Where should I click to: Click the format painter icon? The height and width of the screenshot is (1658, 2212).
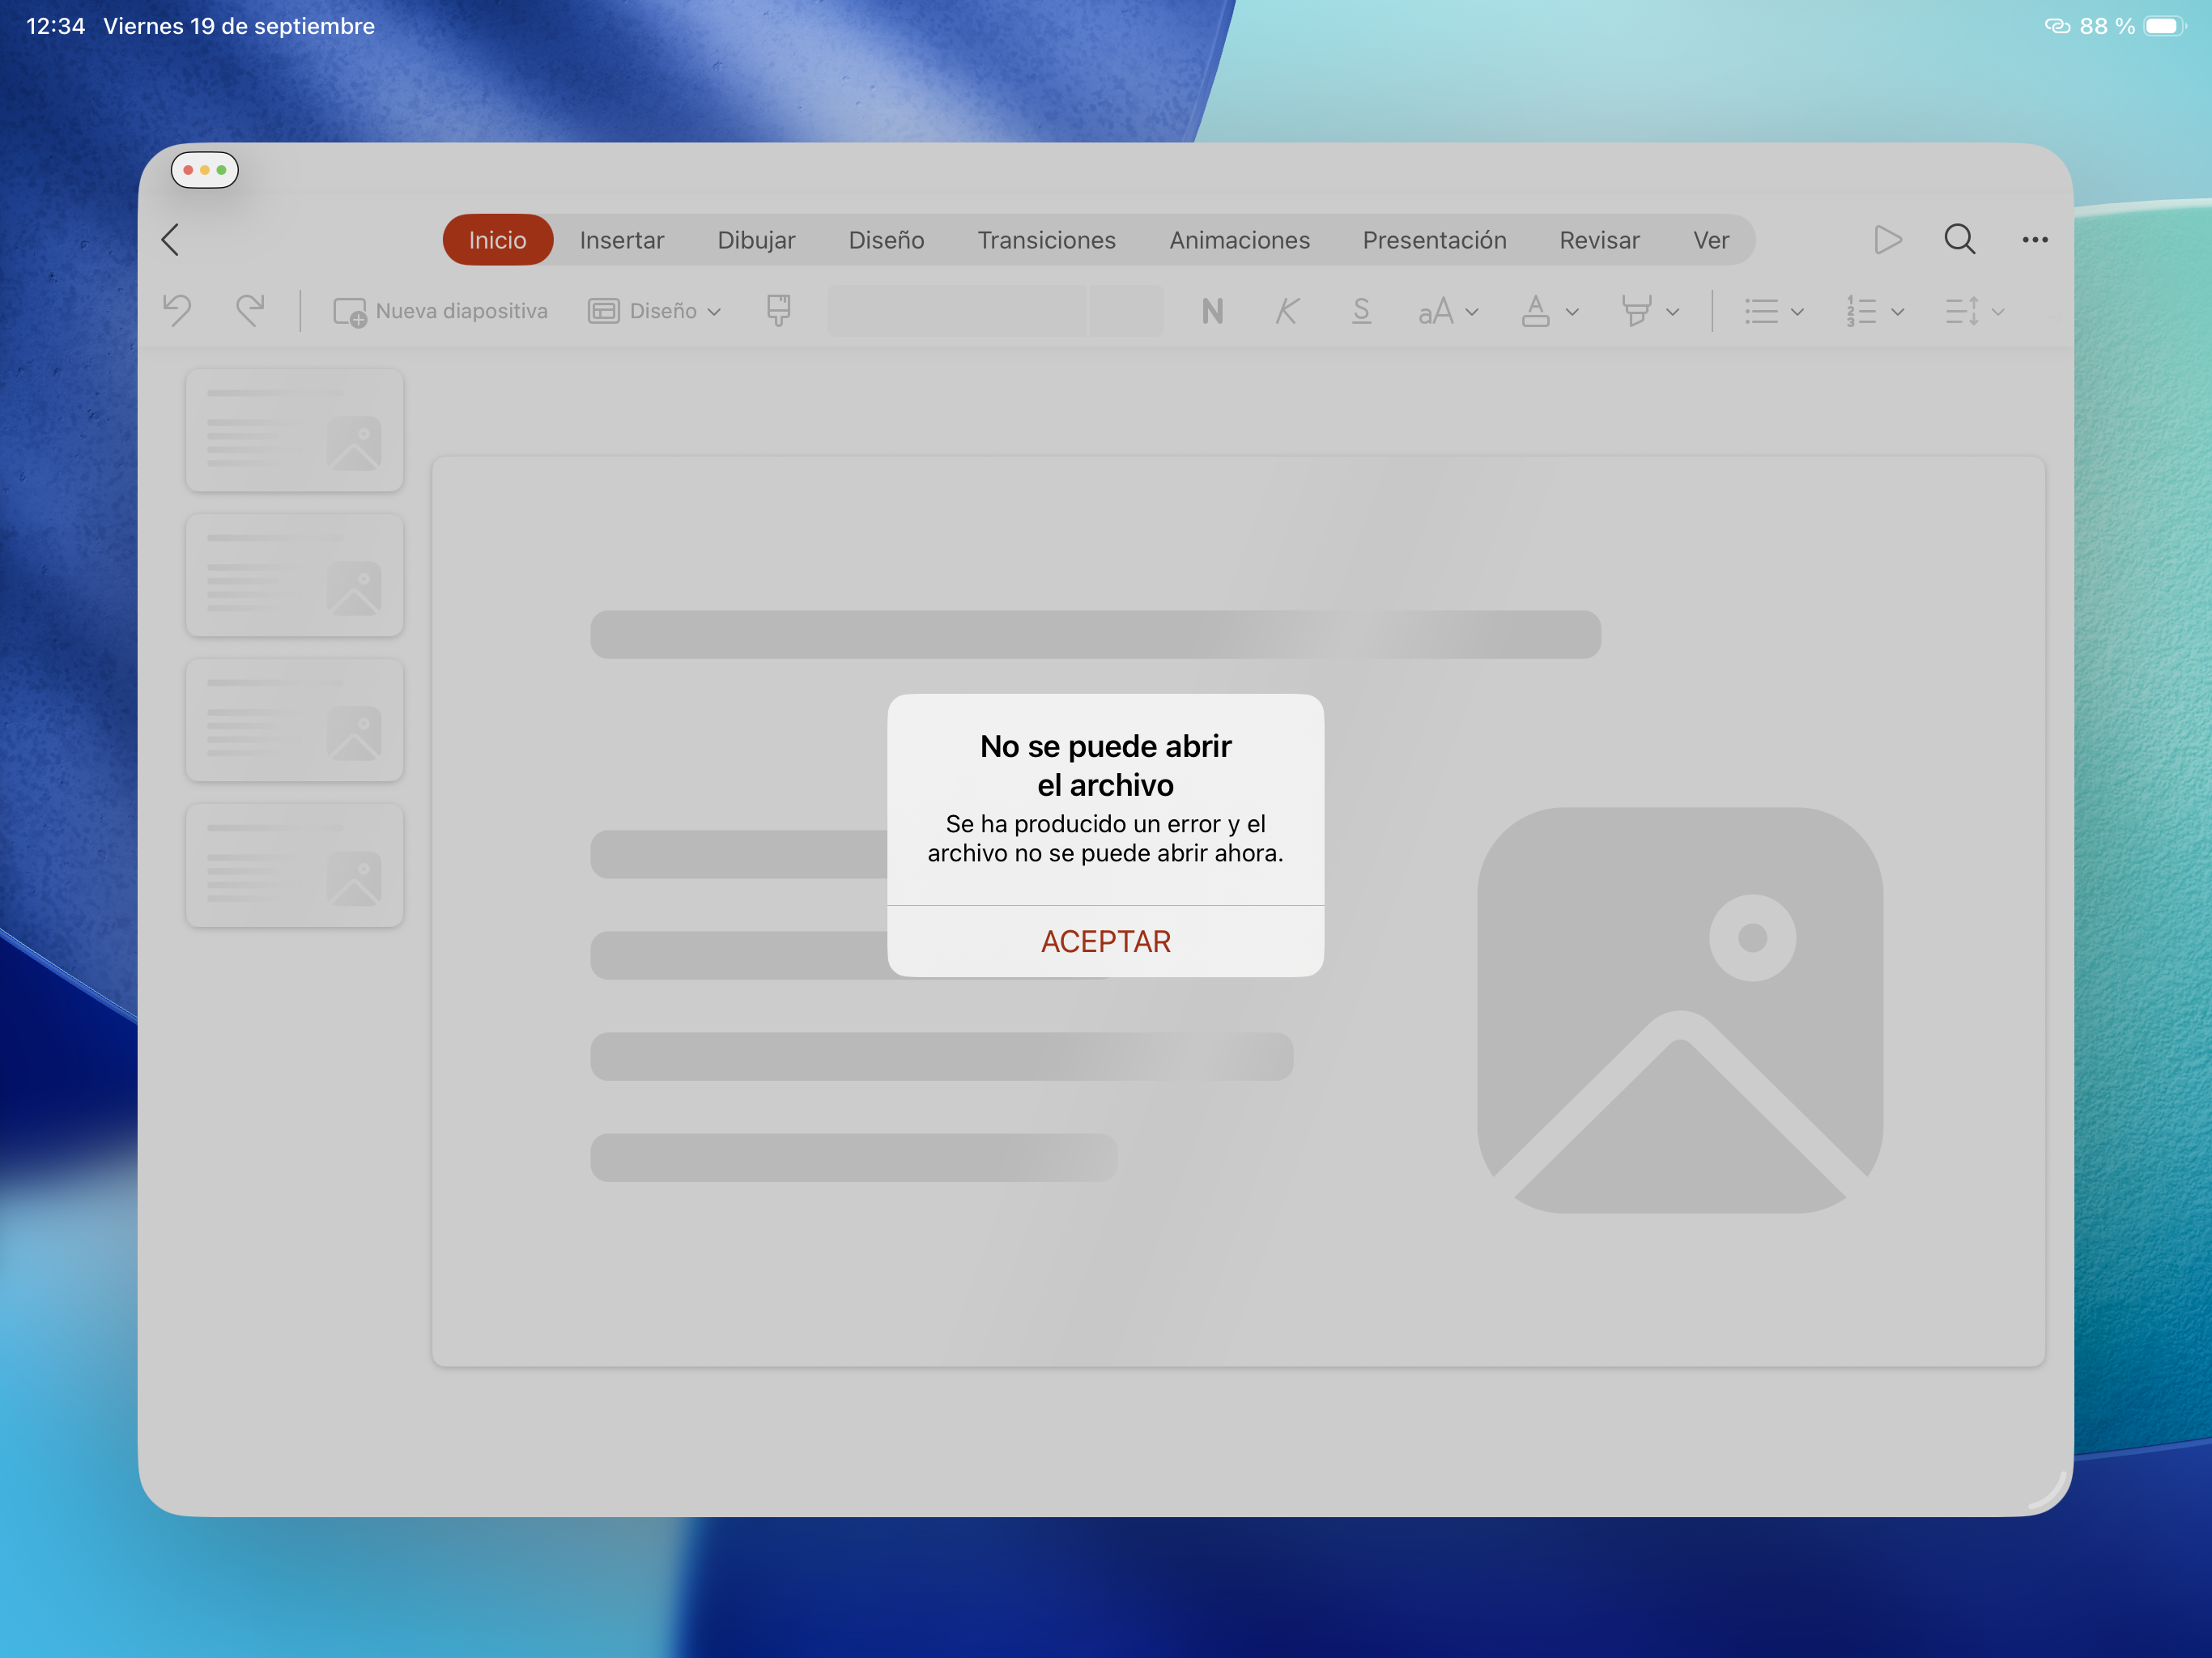pyautogui.click(x=778, y=310)
